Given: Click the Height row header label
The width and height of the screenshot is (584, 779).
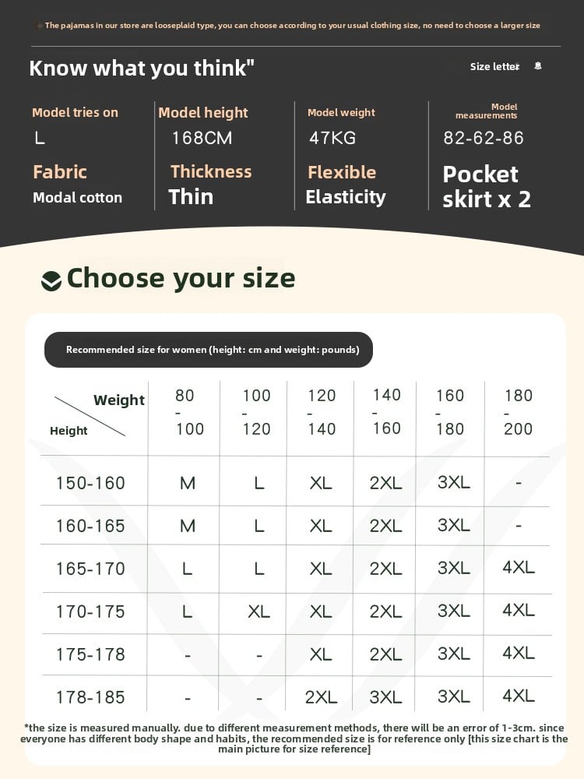Looking at the screenshot, I should coord(69,431).
